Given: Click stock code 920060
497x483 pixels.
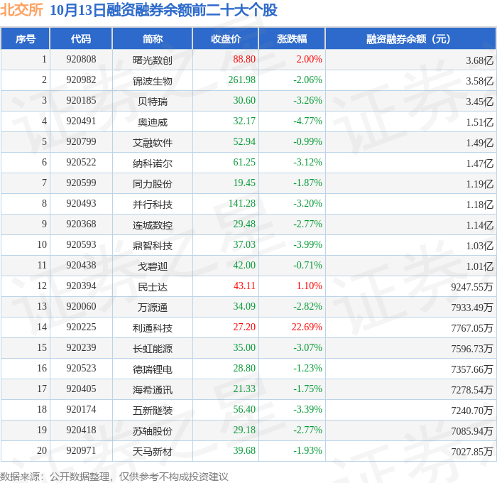Looking at the screenshot, I should (81, 307).
